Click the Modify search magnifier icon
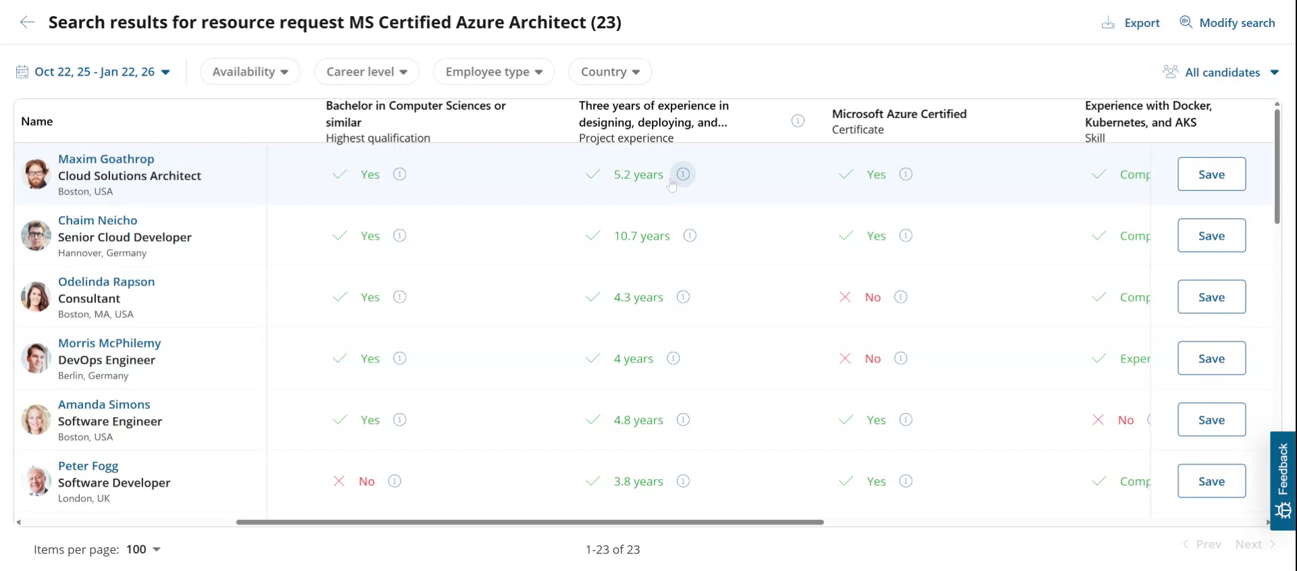Image resolution: width=1297 pixels, height=571 pixels. 1186,22
